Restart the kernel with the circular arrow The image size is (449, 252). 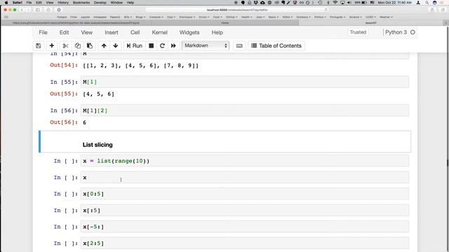point(162,45)
